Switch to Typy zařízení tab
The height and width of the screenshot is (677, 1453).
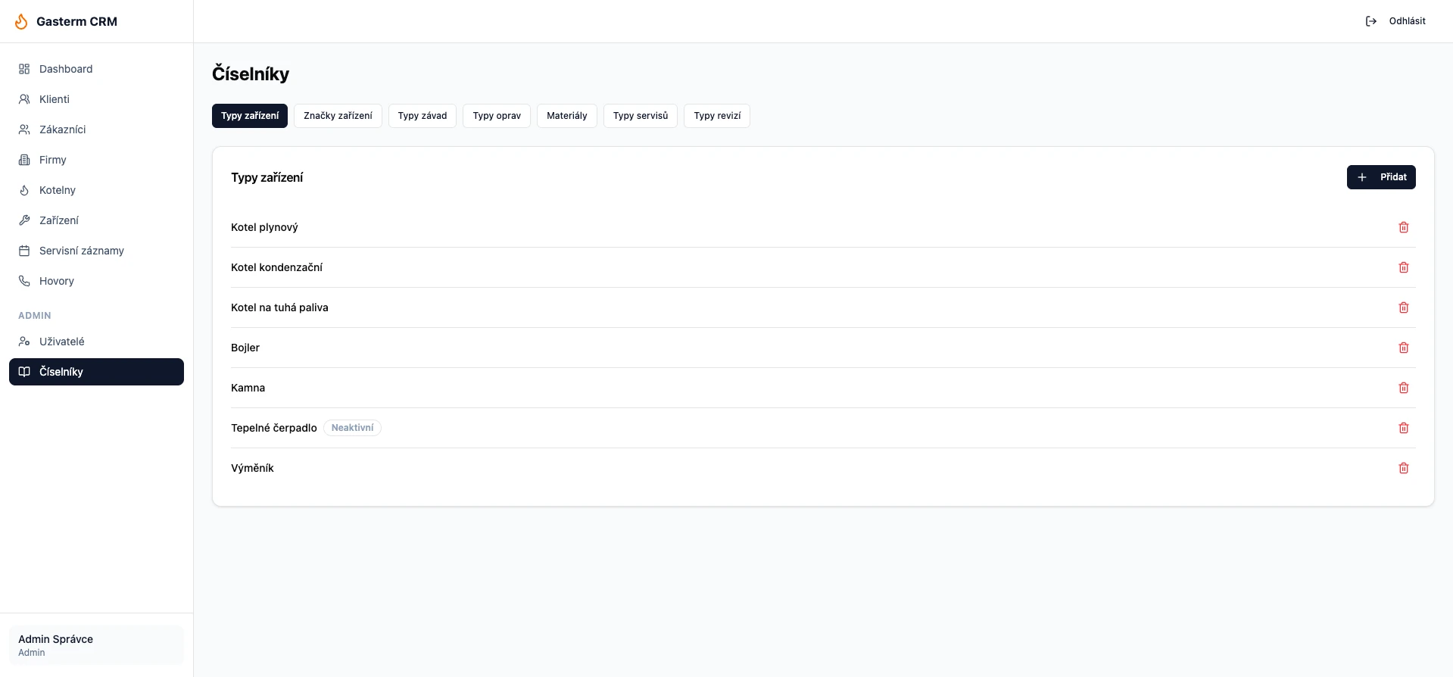(250, 116)
